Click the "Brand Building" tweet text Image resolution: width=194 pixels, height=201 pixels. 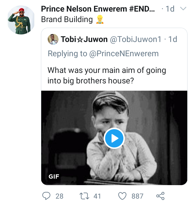[x=67, y=19]
